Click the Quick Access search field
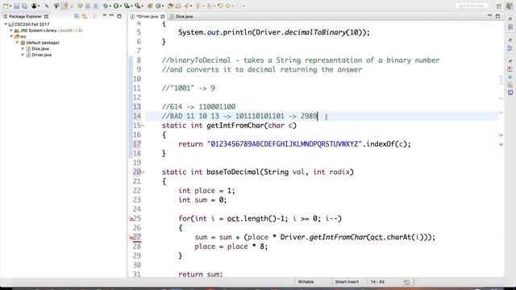 point(471,6)
